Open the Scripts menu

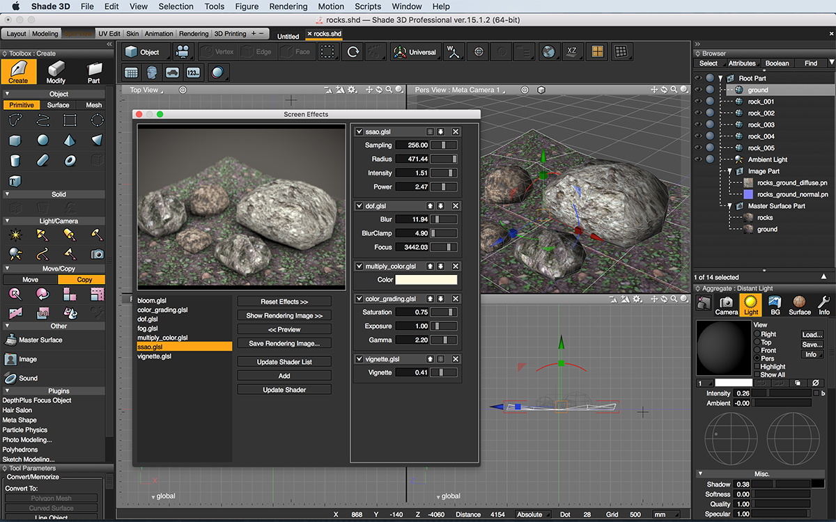[x=368, y=6]
